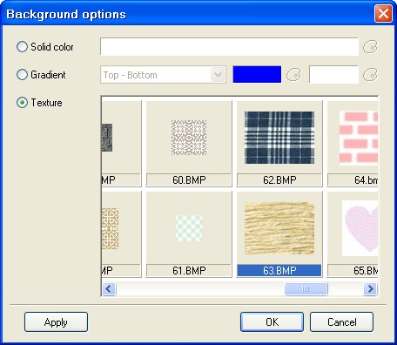Confirm with the OK button
The image size is (397, 345).
point(272,321)
